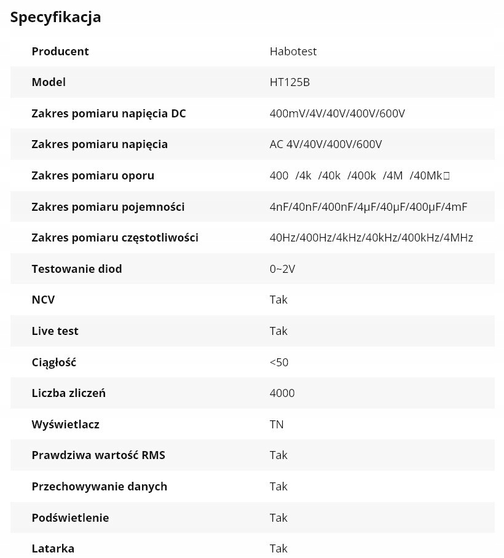Click the 4000 count value
Image resolution: width=504 pixels, height=558 pixels.
[282, 393]
